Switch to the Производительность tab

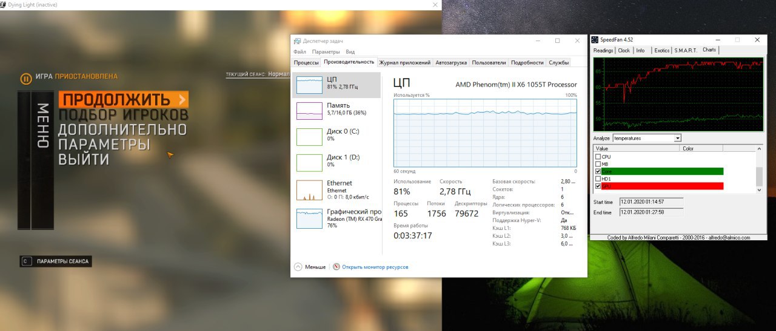(x=349, y=62)
